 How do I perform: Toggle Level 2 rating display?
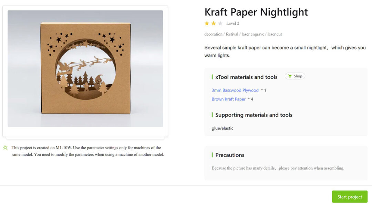233,23
